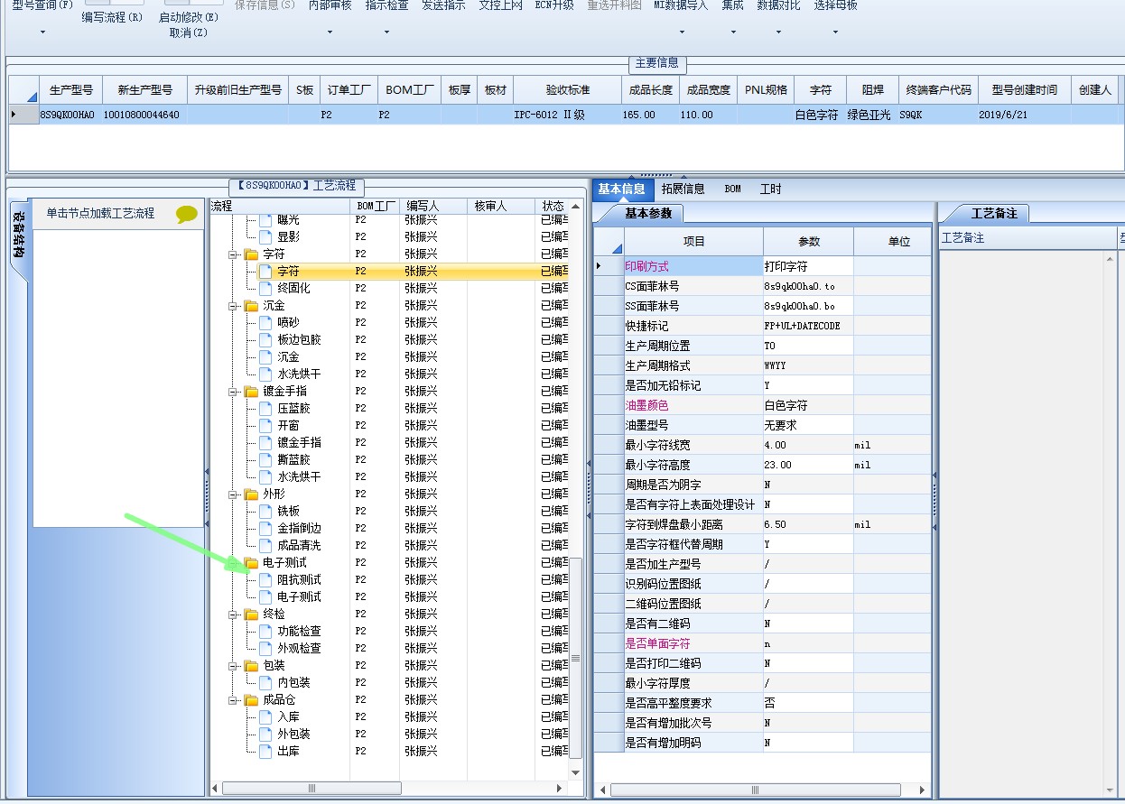Viewport: 1125px width, 804px height.
Task: Click the 验收标准 column header
Action: point(567,90)
